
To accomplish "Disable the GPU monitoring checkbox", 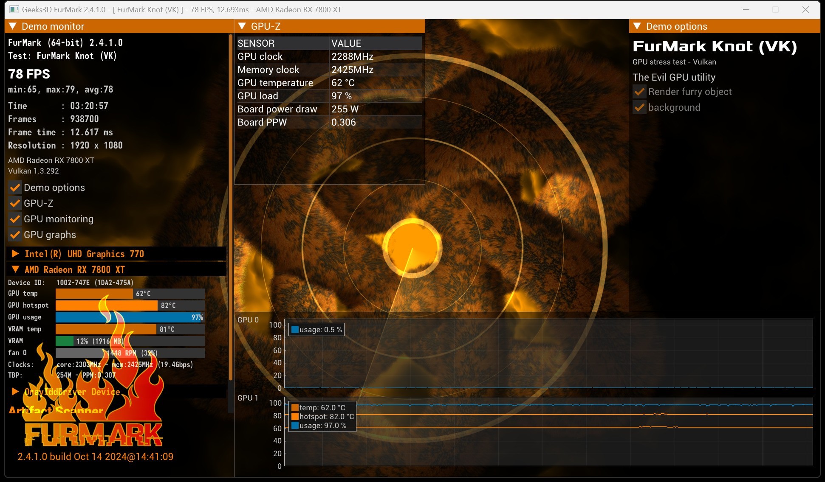I will [15, 219].
